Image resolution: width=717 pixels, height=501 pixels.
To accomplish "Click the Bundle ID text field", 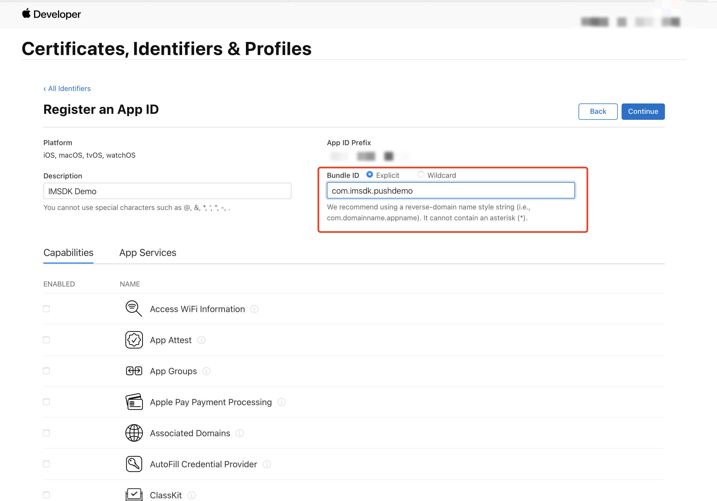I will tap(450, 191).
